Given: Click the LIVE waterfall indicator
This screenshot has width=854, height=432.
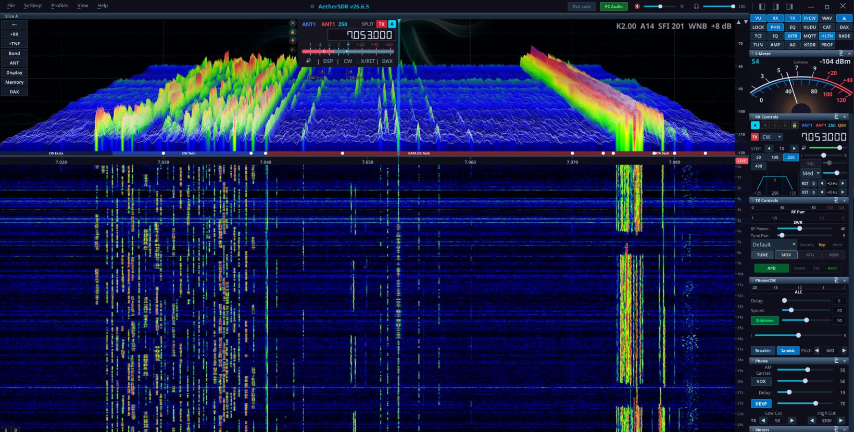Looking at the screenshot, I should [x=742, y=161].
